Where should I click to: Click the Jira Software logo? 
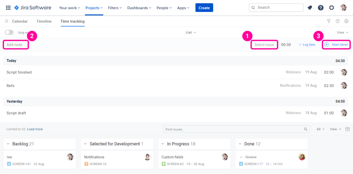(33, 8)
